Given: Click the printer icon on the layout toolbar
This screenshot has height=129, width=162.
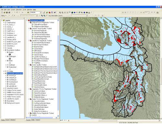Looking at the screenshot, I should tap(157, 13).
